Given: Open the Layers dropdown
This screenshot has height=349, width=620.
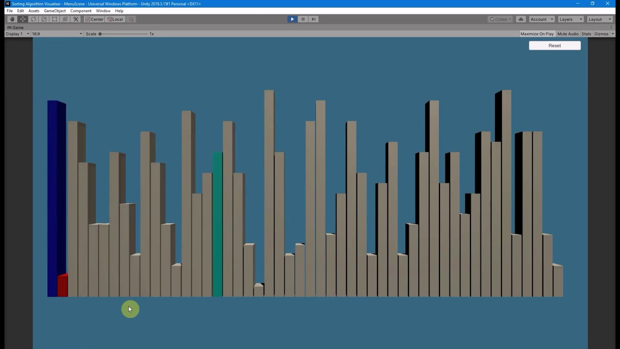Looking at the screenshot, I should [x=571, y=19].
